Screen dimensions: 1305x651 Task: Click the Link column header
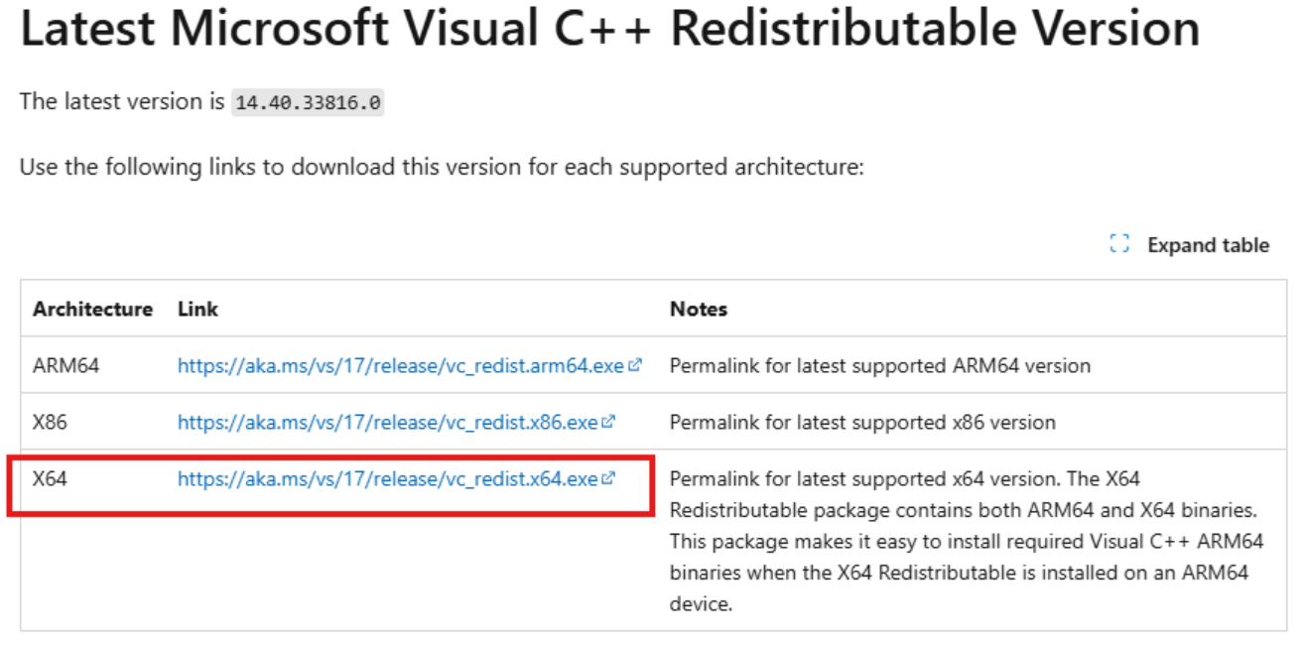pyautogui.click(x=197, y=309)
